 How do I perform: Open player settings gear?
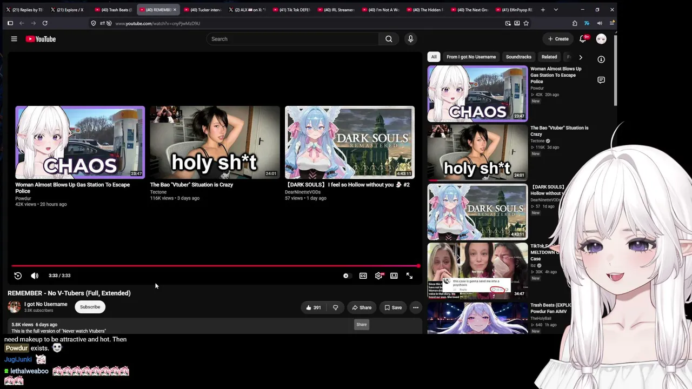coord(378,276)
